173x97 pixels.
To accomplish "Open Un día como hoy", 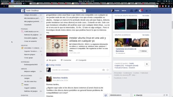I will point(30,81).
